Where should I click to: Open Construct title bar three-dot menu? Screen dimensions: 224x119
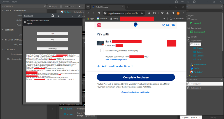tap(200, 2)
